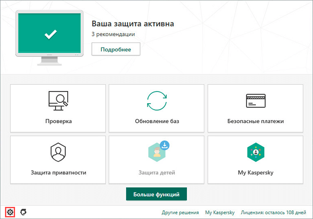Viewport: 313px width, 219px height.
Task: Open the Лицензия: осталось 108 дней link
Action: [x=273, y=212]
